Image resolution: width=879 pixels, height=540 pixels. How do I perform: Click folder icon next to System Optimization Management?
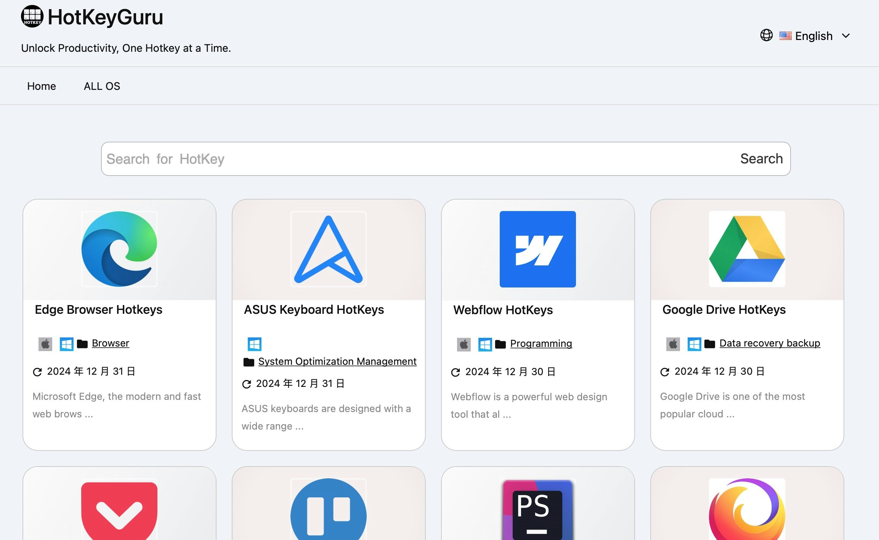click(x=249, y=362)
